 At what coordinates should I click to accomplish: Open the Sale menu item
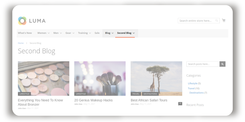click(x=97, y=33)
